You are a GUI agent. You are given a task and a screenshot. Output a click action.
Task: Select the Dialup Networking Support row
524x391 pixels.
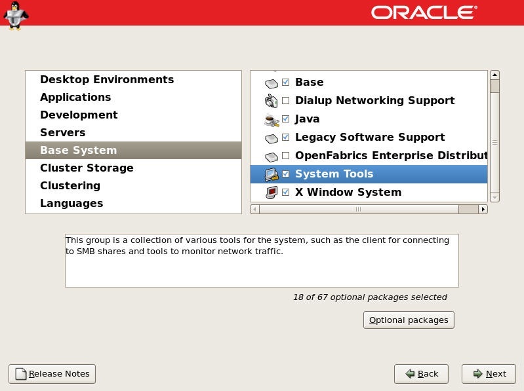(x=369, y=100)
